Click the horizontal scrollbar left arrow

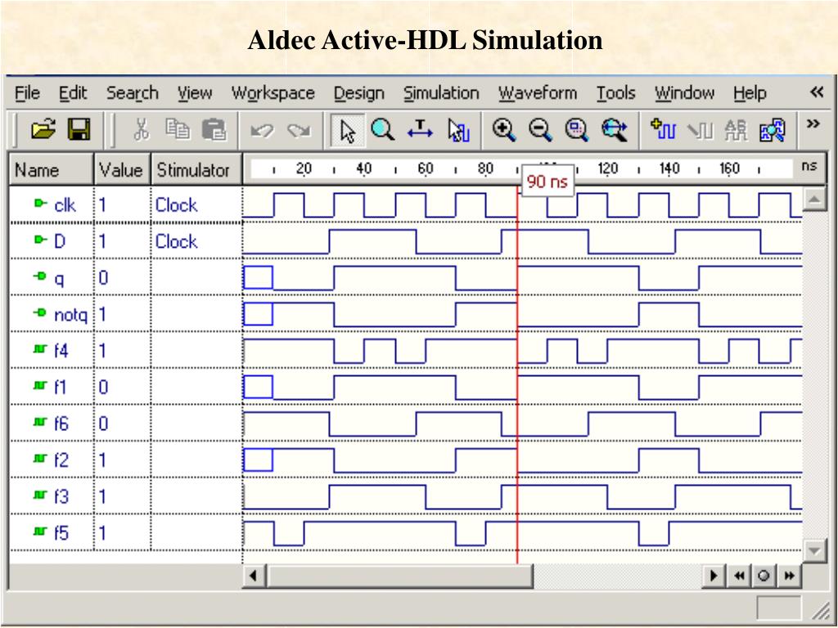[x=254, y=576]
